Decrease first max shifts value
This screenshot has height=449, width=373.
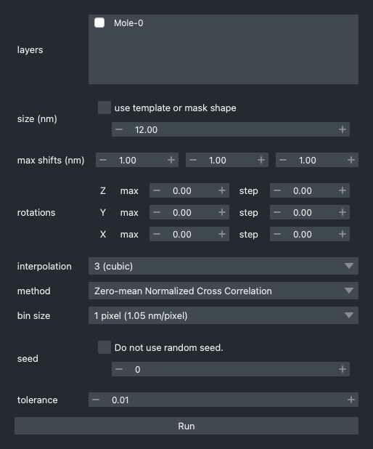[x=103, y=160]
